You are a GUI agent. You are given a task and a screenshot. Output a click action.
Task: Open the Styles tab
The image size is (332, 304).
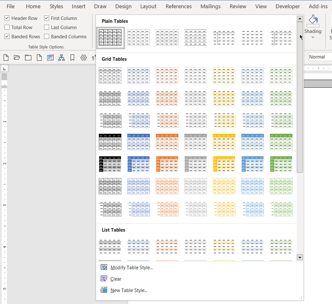click(56, 6)
